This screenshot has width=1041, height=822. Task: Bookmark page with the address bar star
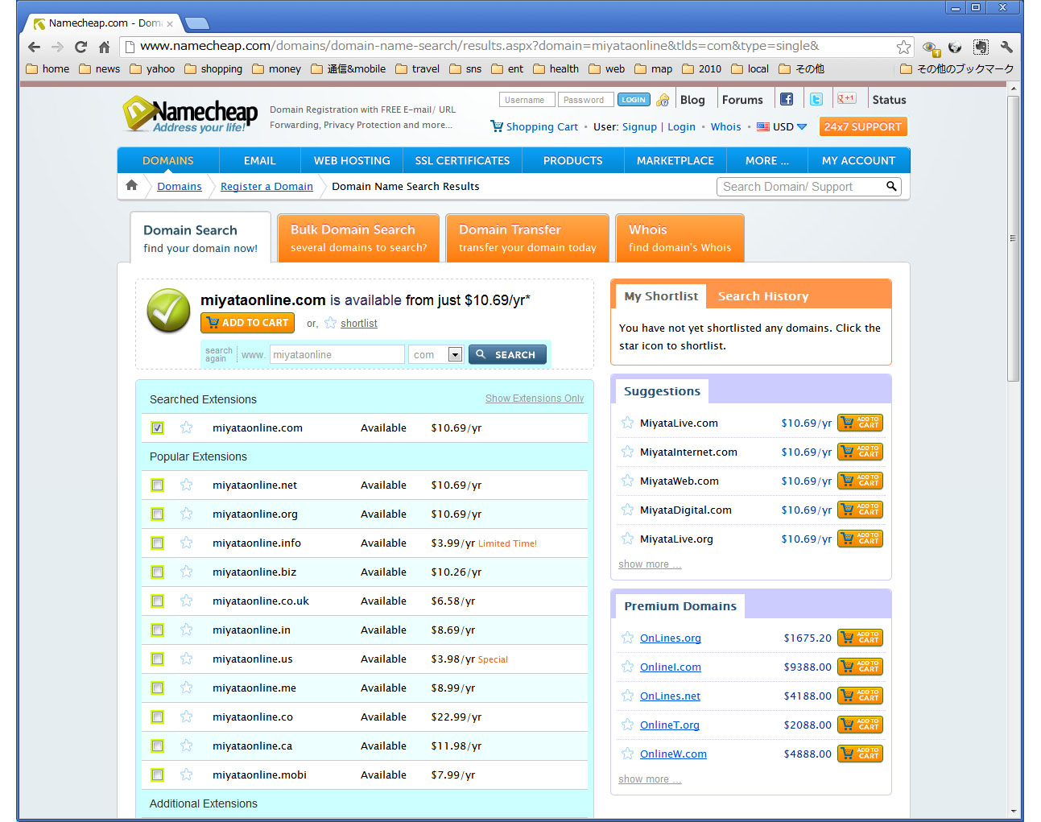coord(903,47)
